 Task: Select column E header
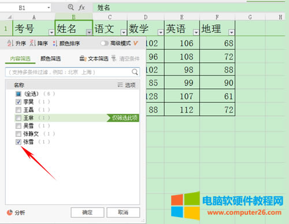pos(182,17)
